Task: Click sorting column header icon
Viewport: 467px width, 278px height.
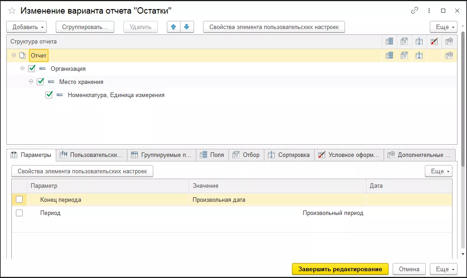Action: coord(419,42)
